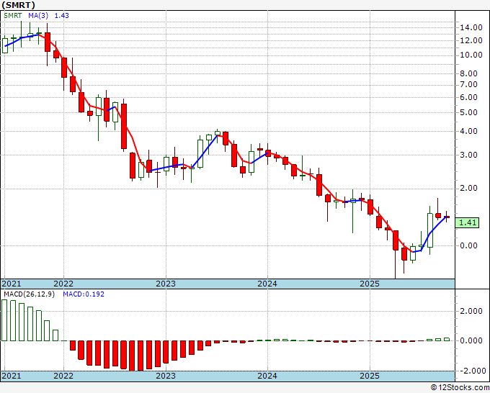Viewport: 490px width, 393px height.
Task: Click 2024 on the MACD timeline
Action: [x=267, y=376]
